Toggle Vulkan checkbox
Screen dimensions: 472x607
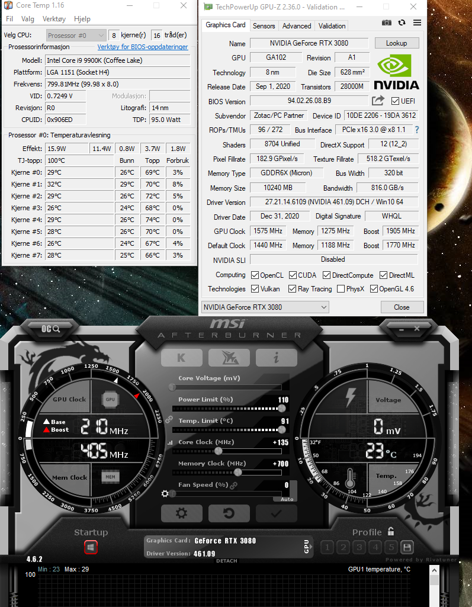(x=255, y=289)
